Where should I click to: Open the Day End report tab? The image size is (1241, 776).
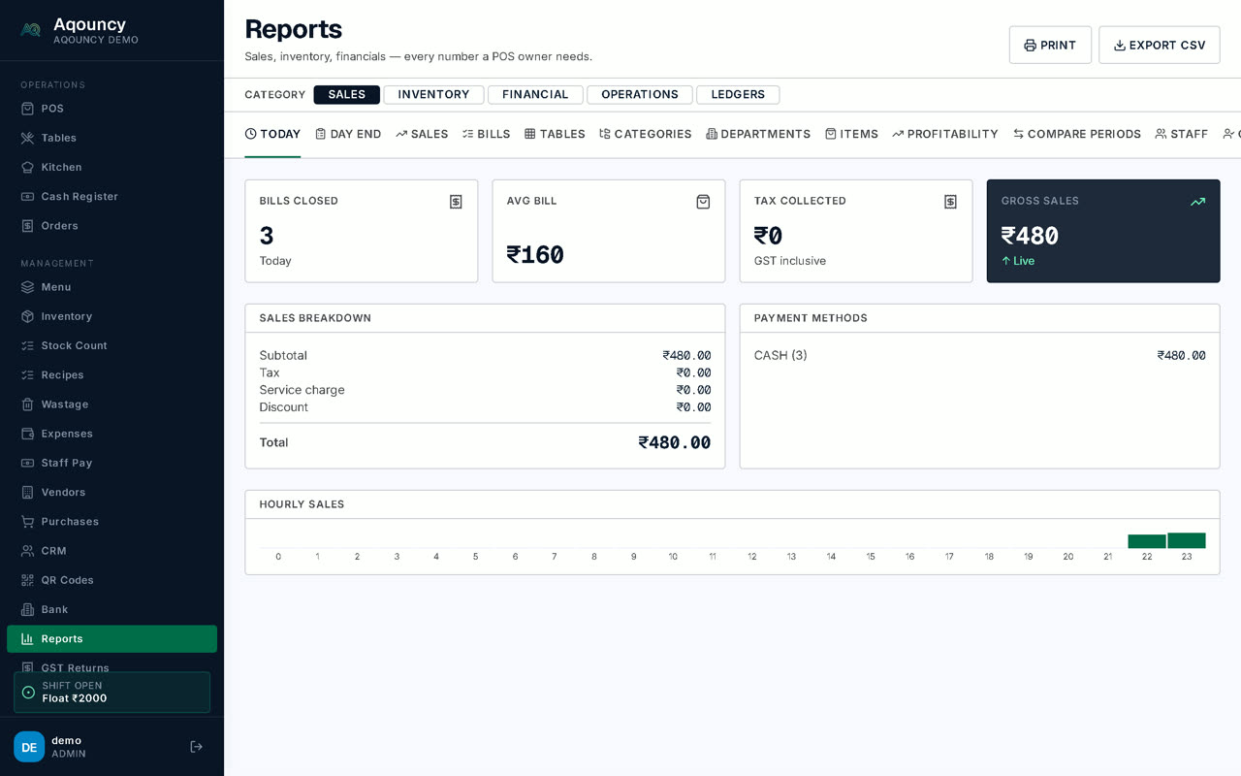click(x=348, y=134)
